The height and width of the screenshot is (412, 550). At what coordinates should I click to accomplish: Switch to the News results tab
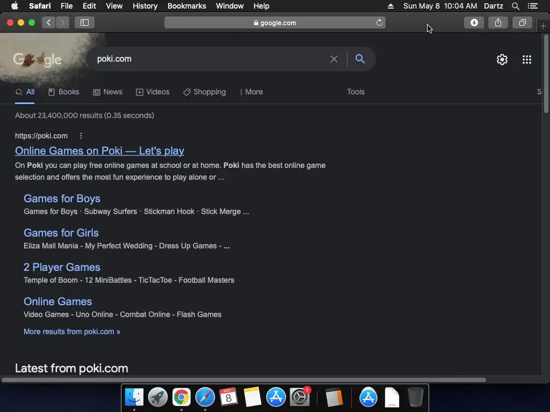107,92
